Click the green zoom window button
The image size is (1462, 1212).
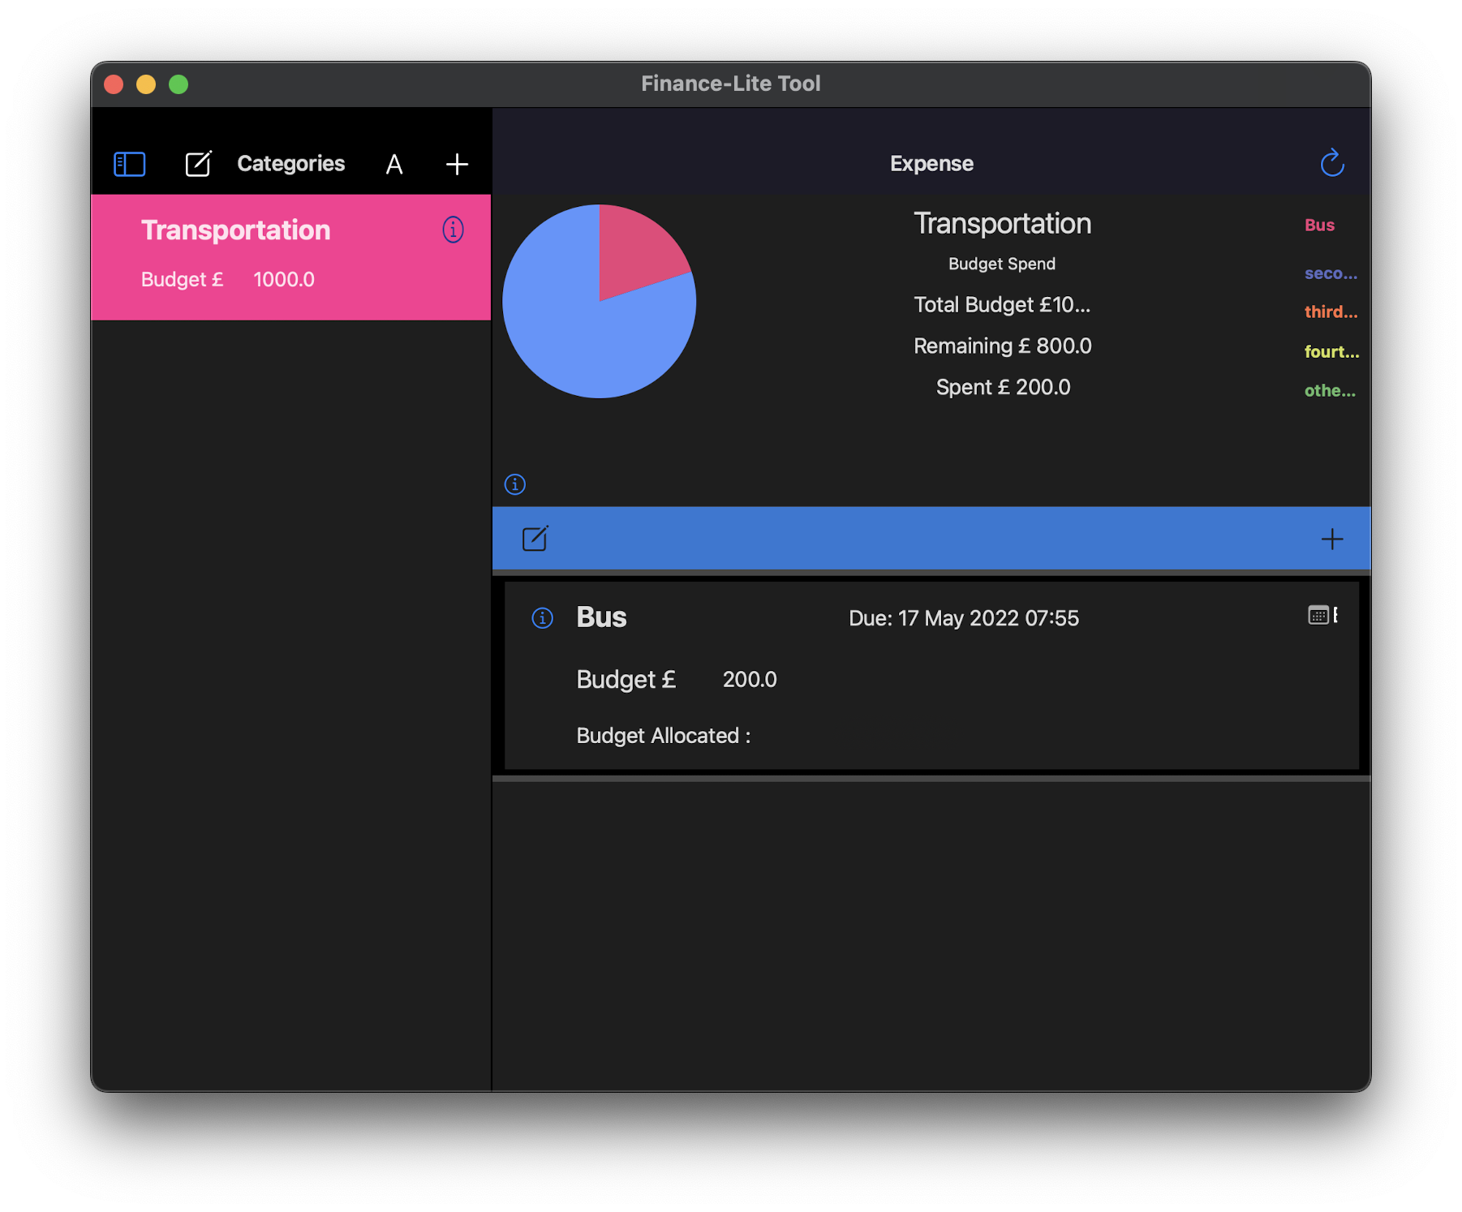[x=178, y=84]
